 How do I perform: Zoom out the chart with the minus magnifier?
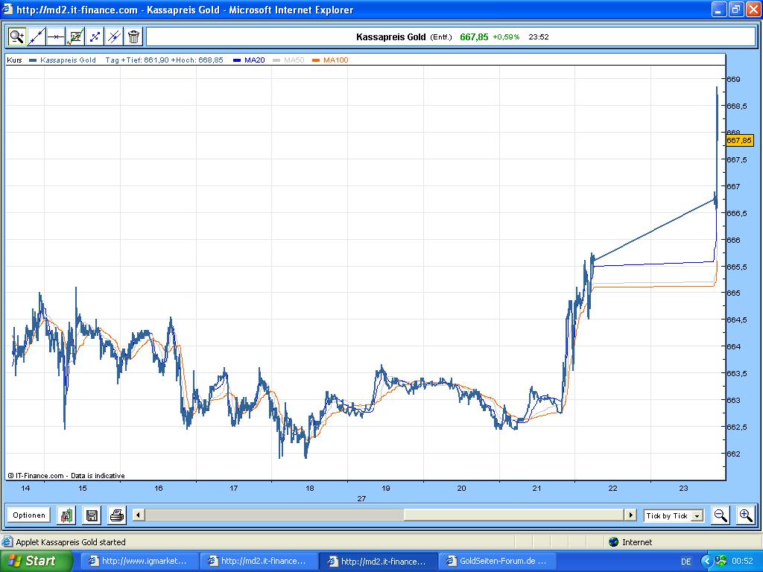[721, 515]
